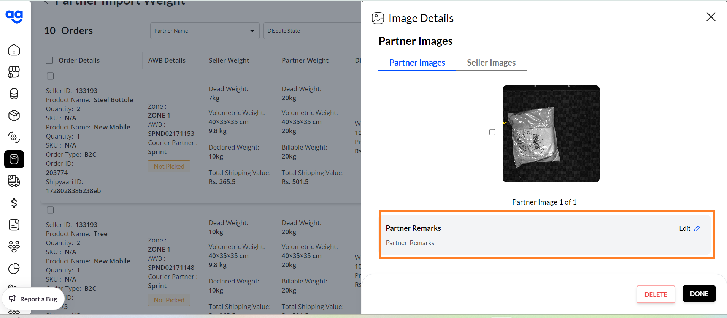Toggle the select-all Order Details checkbox

click(x=49, y=60)
